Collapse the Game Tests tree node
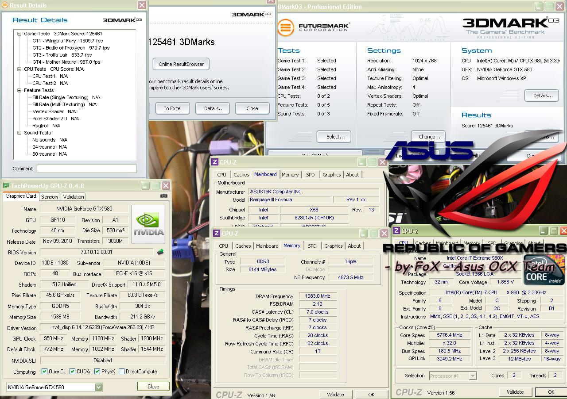 coord(19,34)
